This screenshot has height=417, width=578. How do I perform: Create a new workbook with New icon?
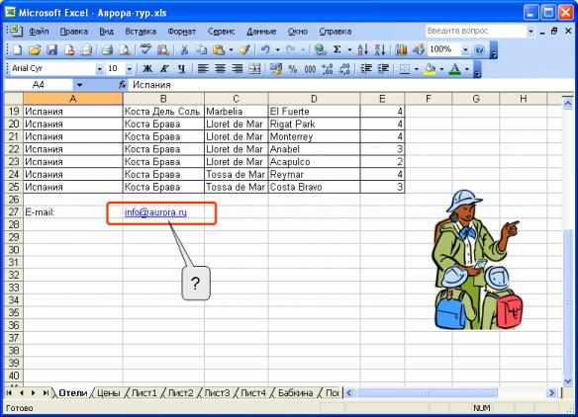pos(18,49)
